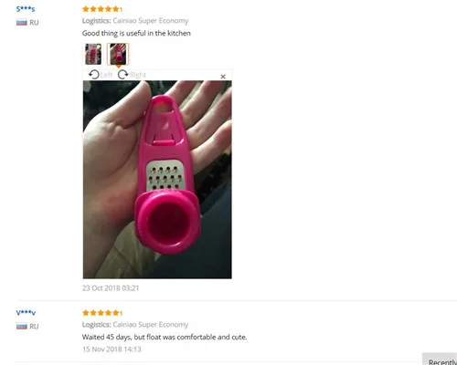The width and height of the screenshot is (457, 365).
Task: Select the second highlighted review thumbnail
Action: coord(118,54)
